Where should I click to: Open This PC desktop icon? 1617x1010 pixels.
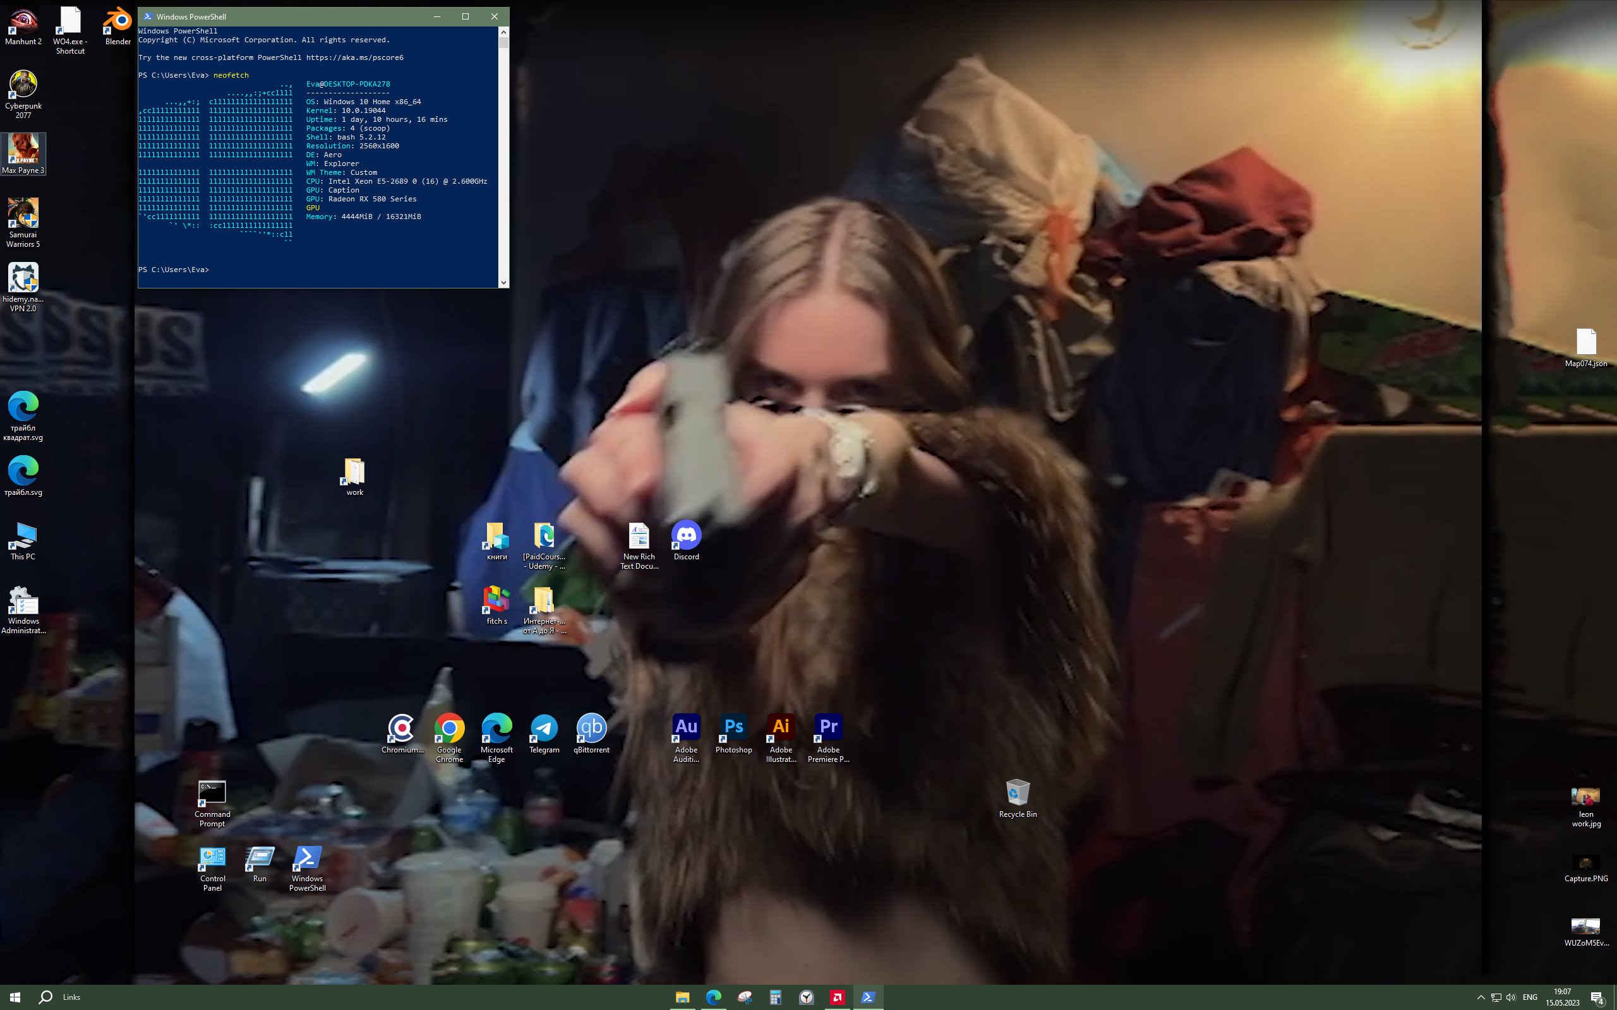(23, 540)
